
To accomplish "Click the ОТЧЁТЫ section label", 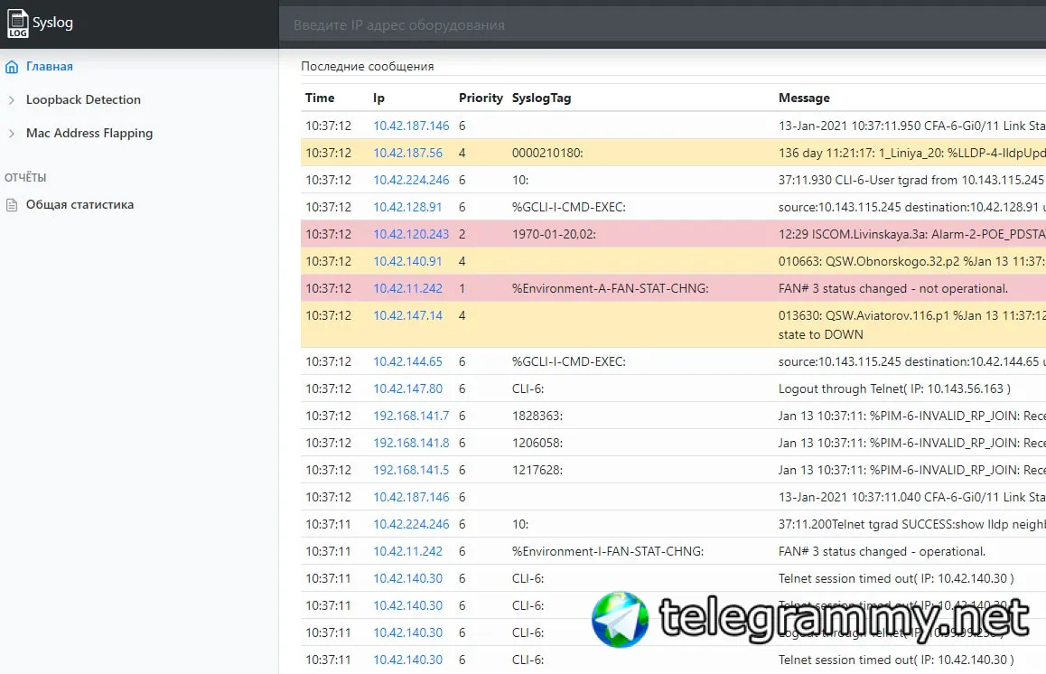I will 25,177.
